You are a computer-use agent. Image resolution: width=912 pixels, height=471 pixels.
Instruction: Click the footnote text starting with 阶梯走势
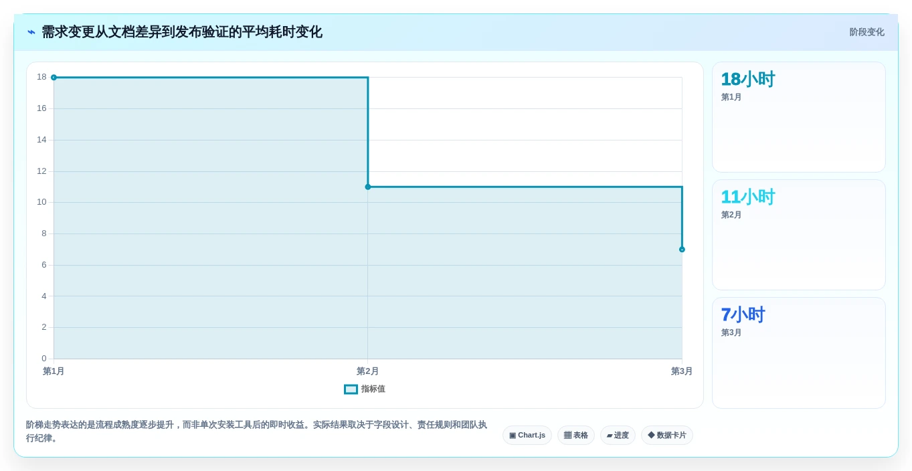(x=257, y=432)
